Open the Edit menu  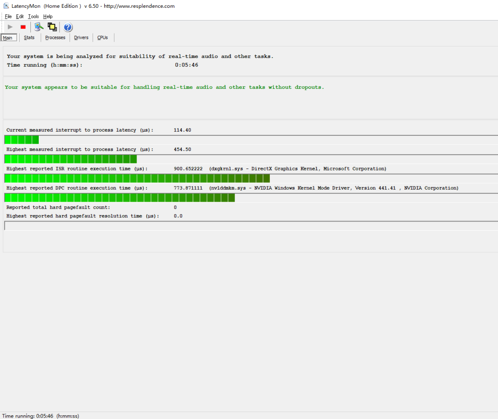tap(20, 17)
